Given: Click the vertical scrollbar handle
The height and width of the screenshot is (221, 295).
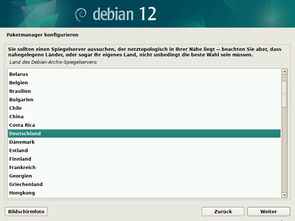Looking at the screenshot, I should 284,94.
